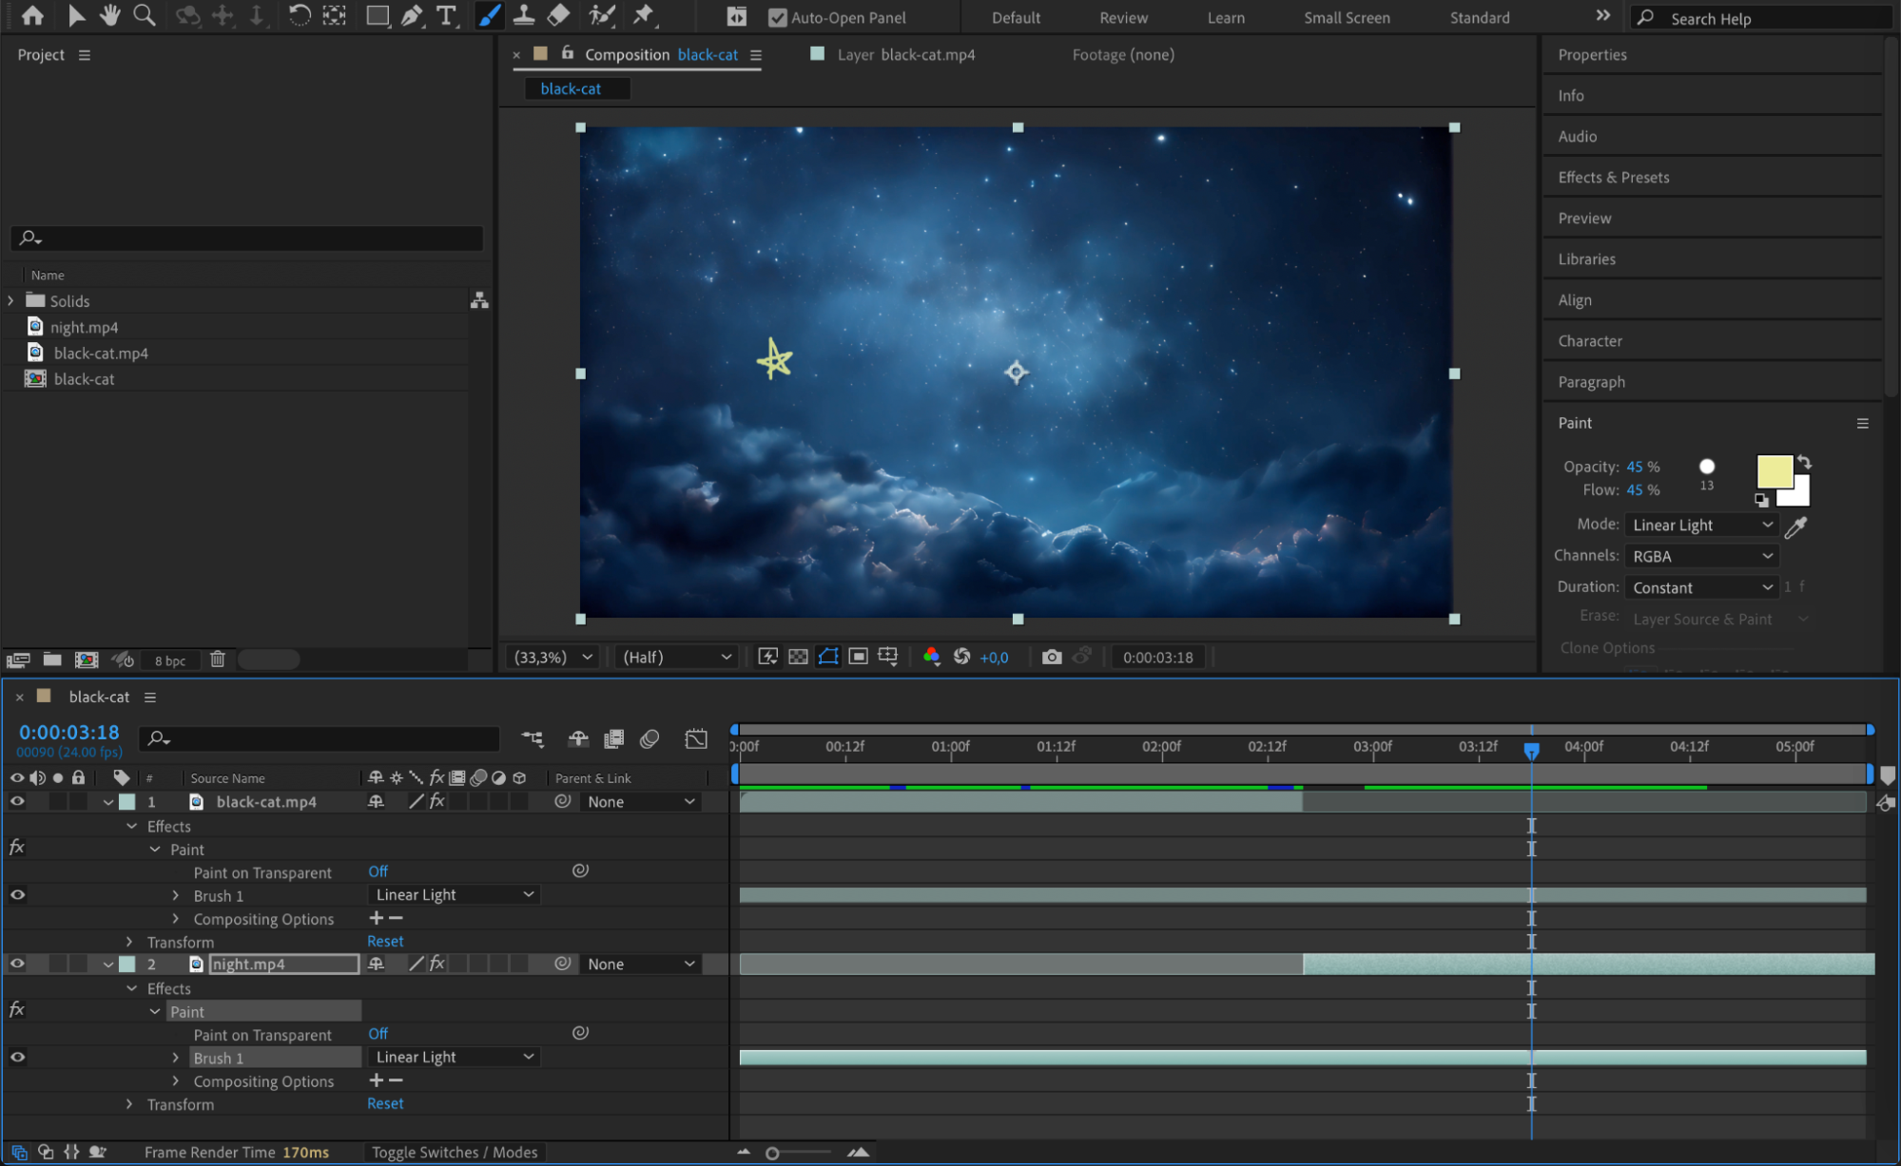Viewport: 1901px width, 1166px height.
Task: Reset Transform of the night.mp4 layer
Action: coord(385,1103)
